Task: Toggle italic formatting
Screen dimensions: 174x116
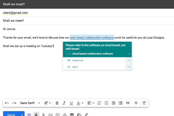Action: [x=64, y=103]
